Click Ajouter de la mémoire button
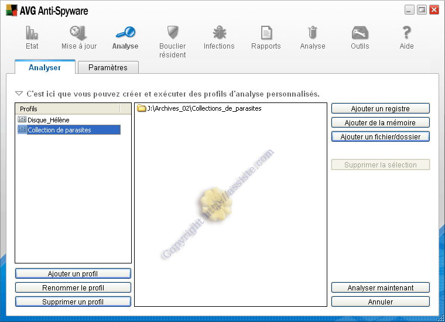This screenshot has width=445, height=322. point(380,122)
